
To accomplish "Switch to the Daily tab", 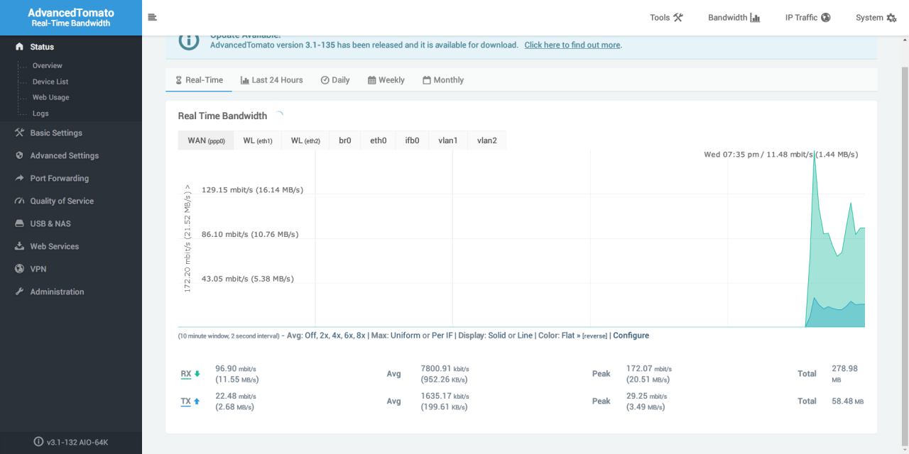I will tap(335, 80).
